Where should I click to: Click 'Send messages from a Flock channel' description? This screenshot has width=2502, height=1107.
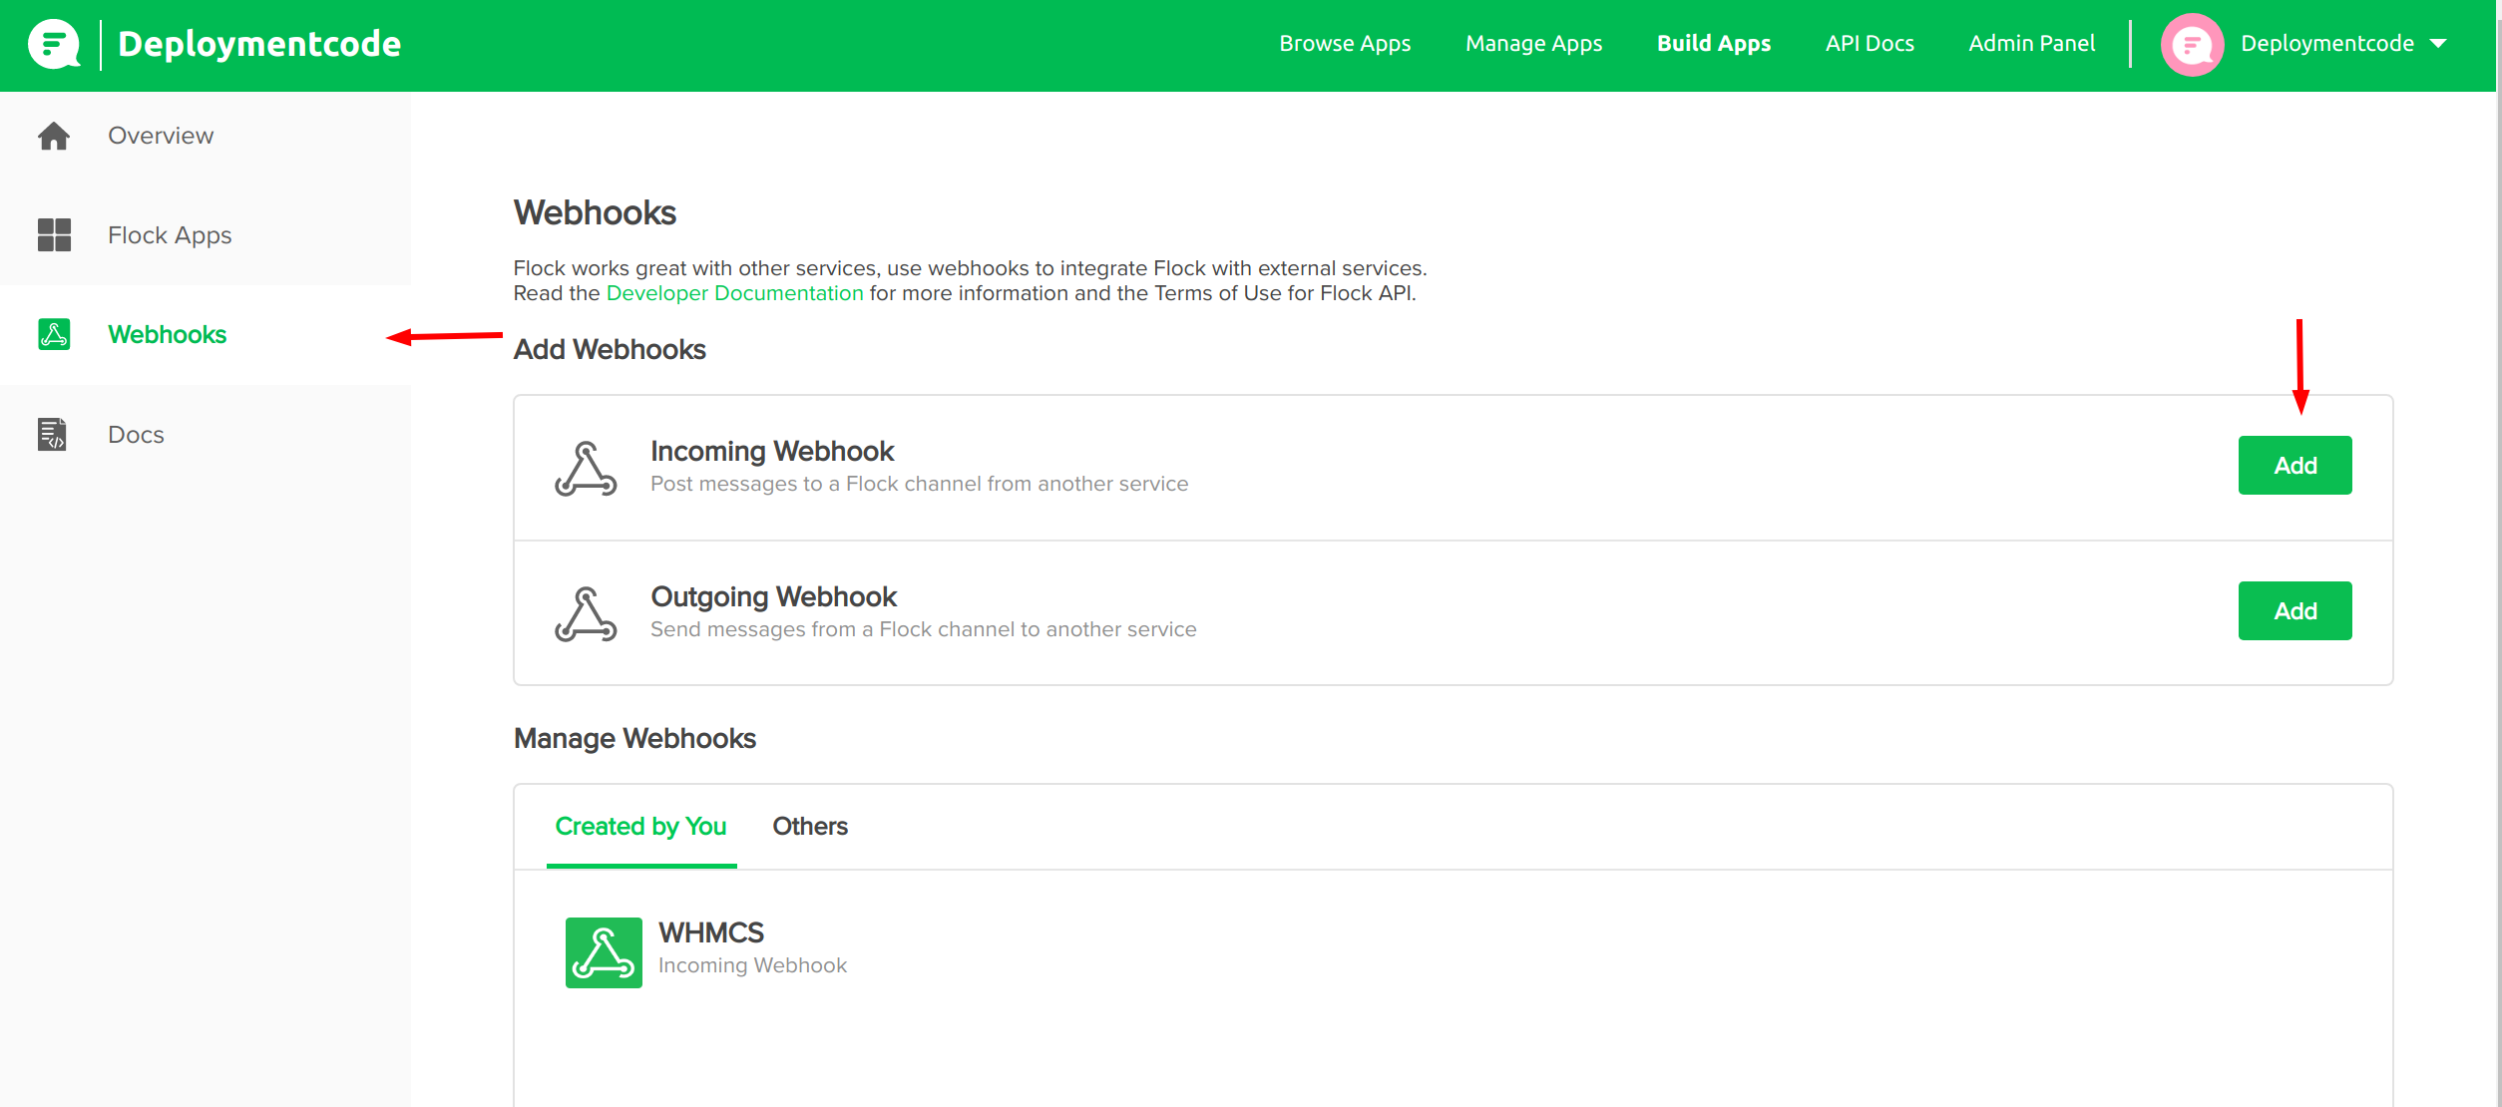(923, 629)
